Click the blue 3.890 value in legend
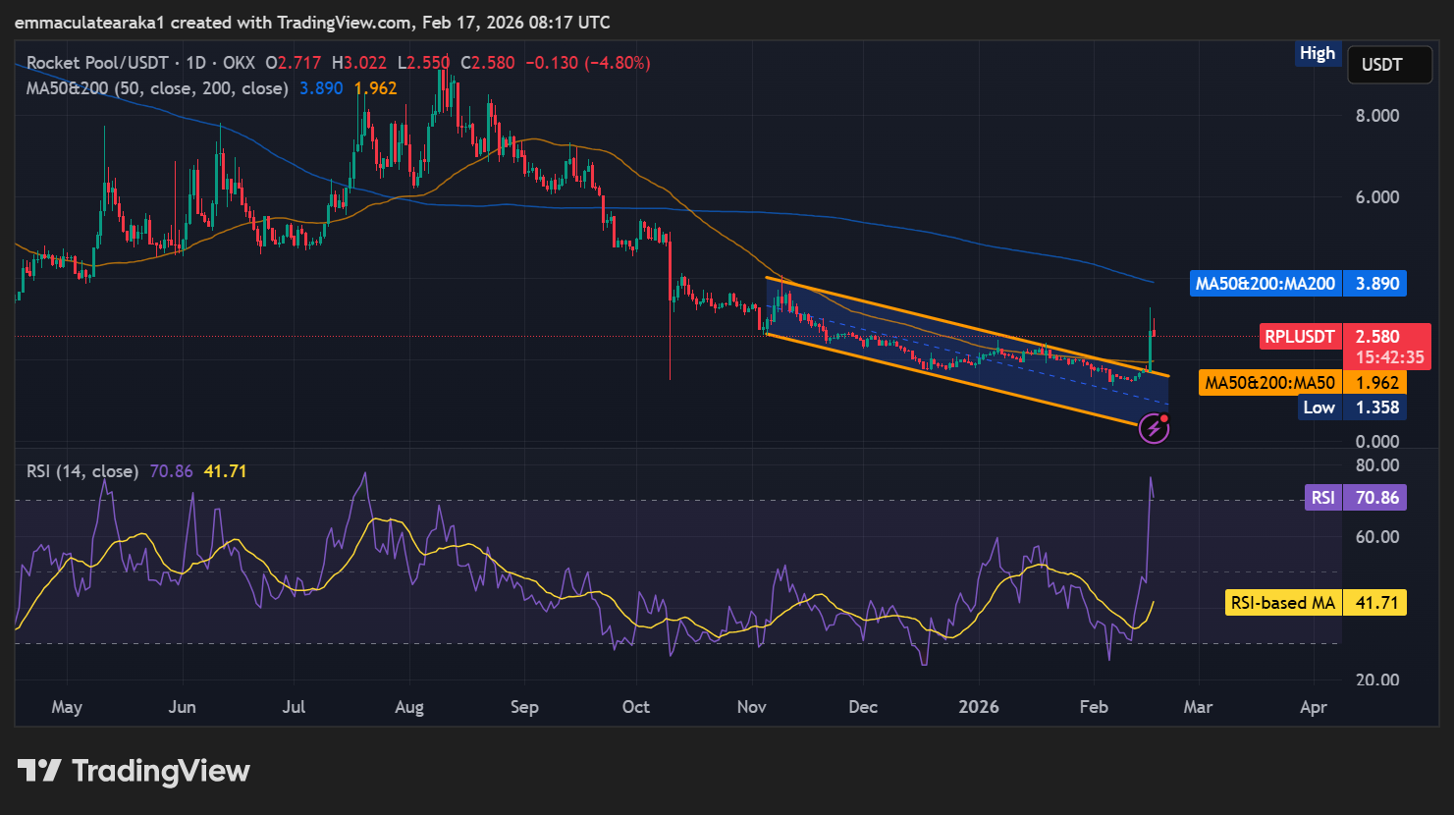The width and height of the screenshot is (1454, 815). 321,88
